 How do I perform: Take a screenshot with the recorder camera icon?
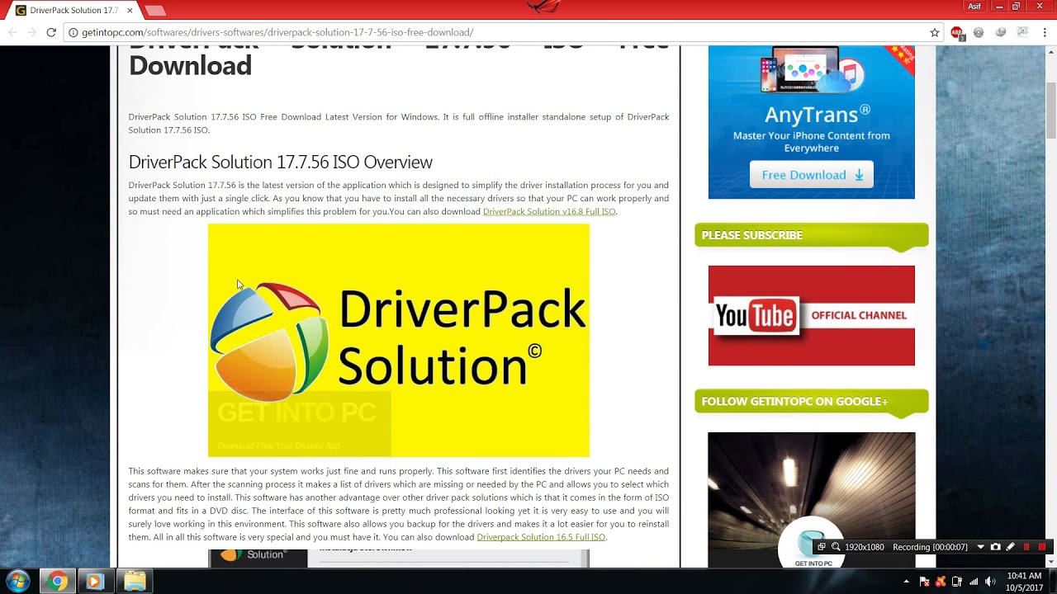point(995,547)
